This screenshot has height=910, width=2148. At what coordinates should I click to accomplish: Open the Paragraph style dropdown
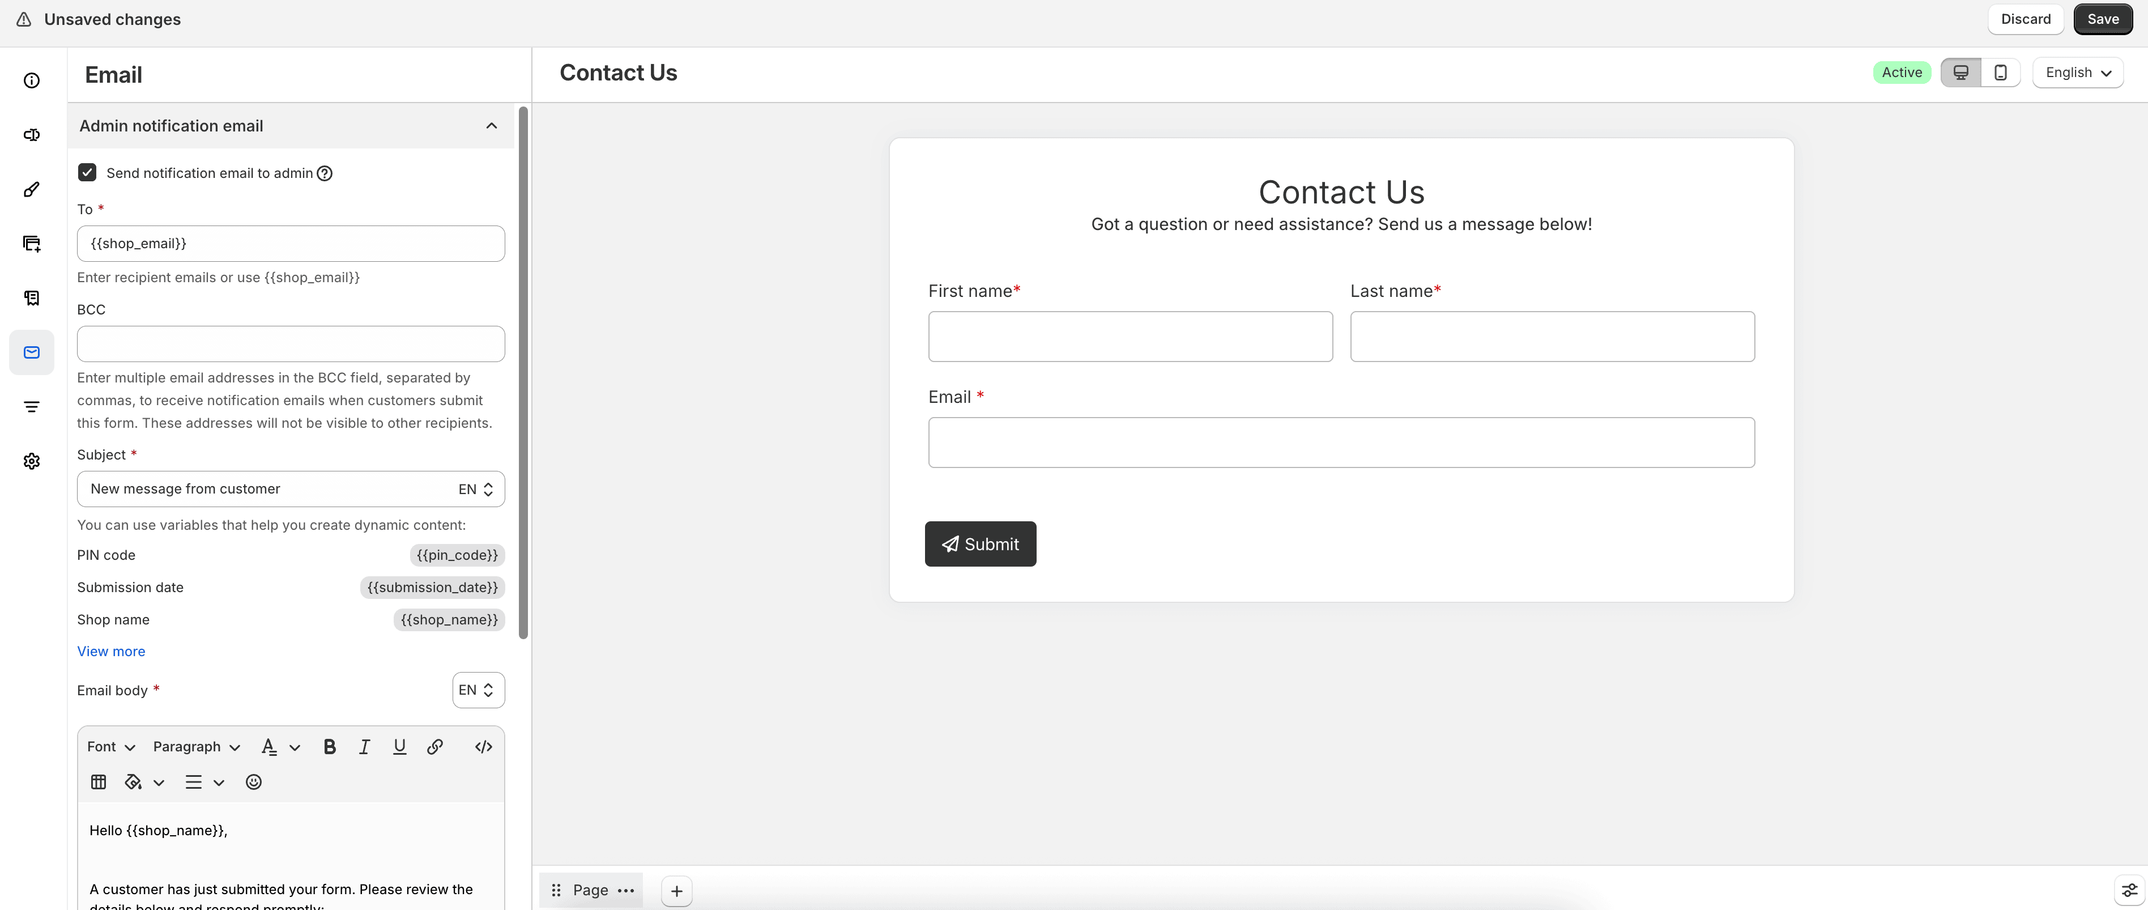click(x=197, y=746)
